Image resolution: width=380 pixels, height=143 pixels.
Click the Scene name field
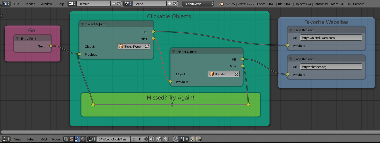[x=149, y=4]
